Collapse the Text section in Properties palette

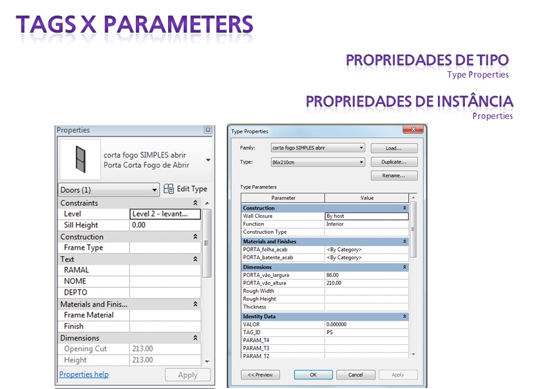coord(194,259)
